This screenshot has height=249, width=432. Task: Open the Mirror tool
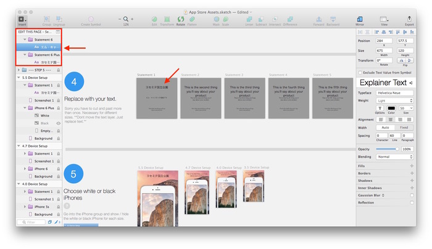[360, 19]
